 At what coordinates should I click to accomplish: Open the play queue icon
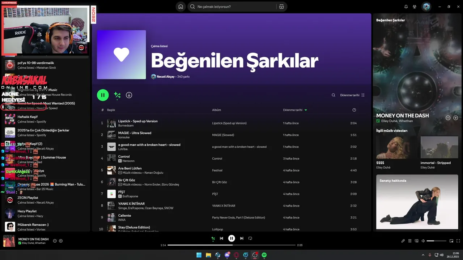click(x=410, y=241)
